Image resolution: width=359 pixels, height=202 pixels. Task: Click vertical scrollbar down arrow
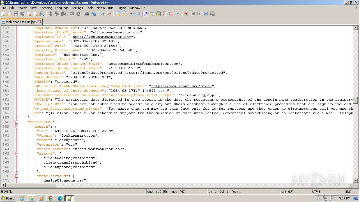tap(356, 180)
